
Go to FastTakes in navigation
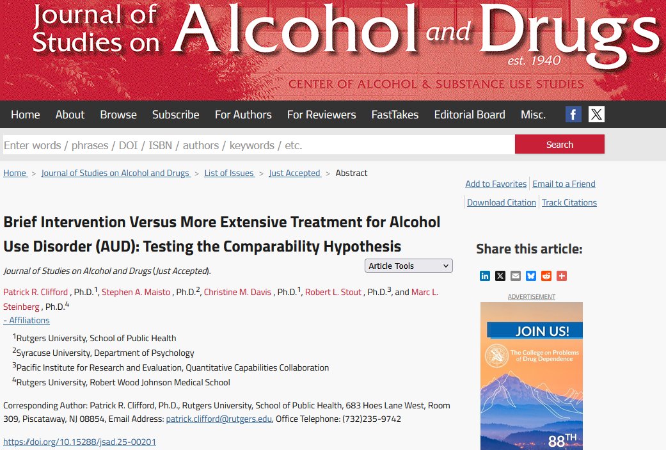tap(395, 115)
